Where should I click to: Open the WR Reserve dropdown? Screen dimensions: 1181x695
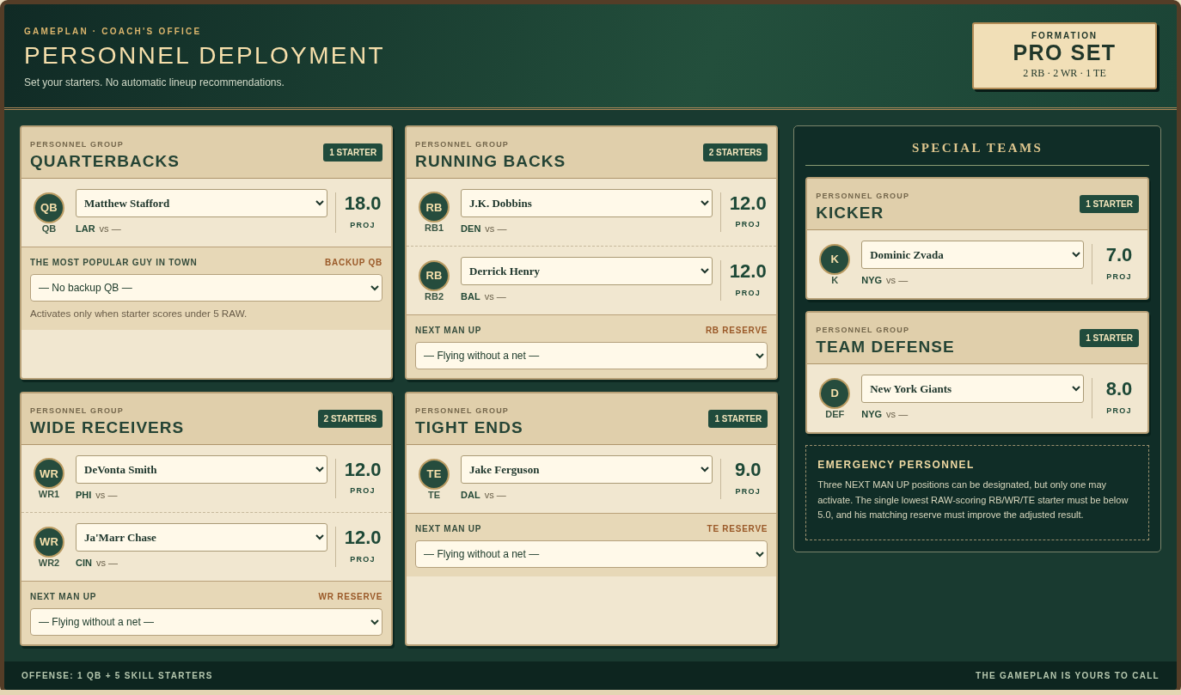[x=206, y=622]
